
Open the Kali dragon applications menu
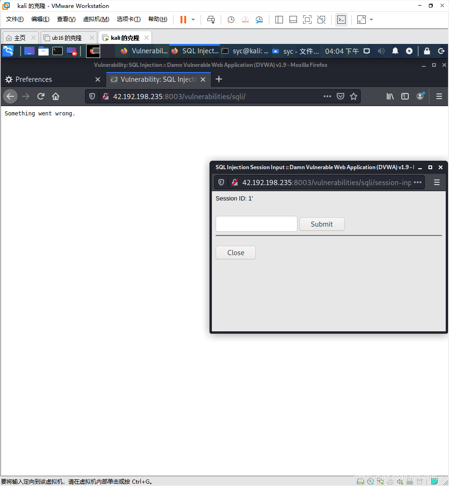click(x=8, y=51)
